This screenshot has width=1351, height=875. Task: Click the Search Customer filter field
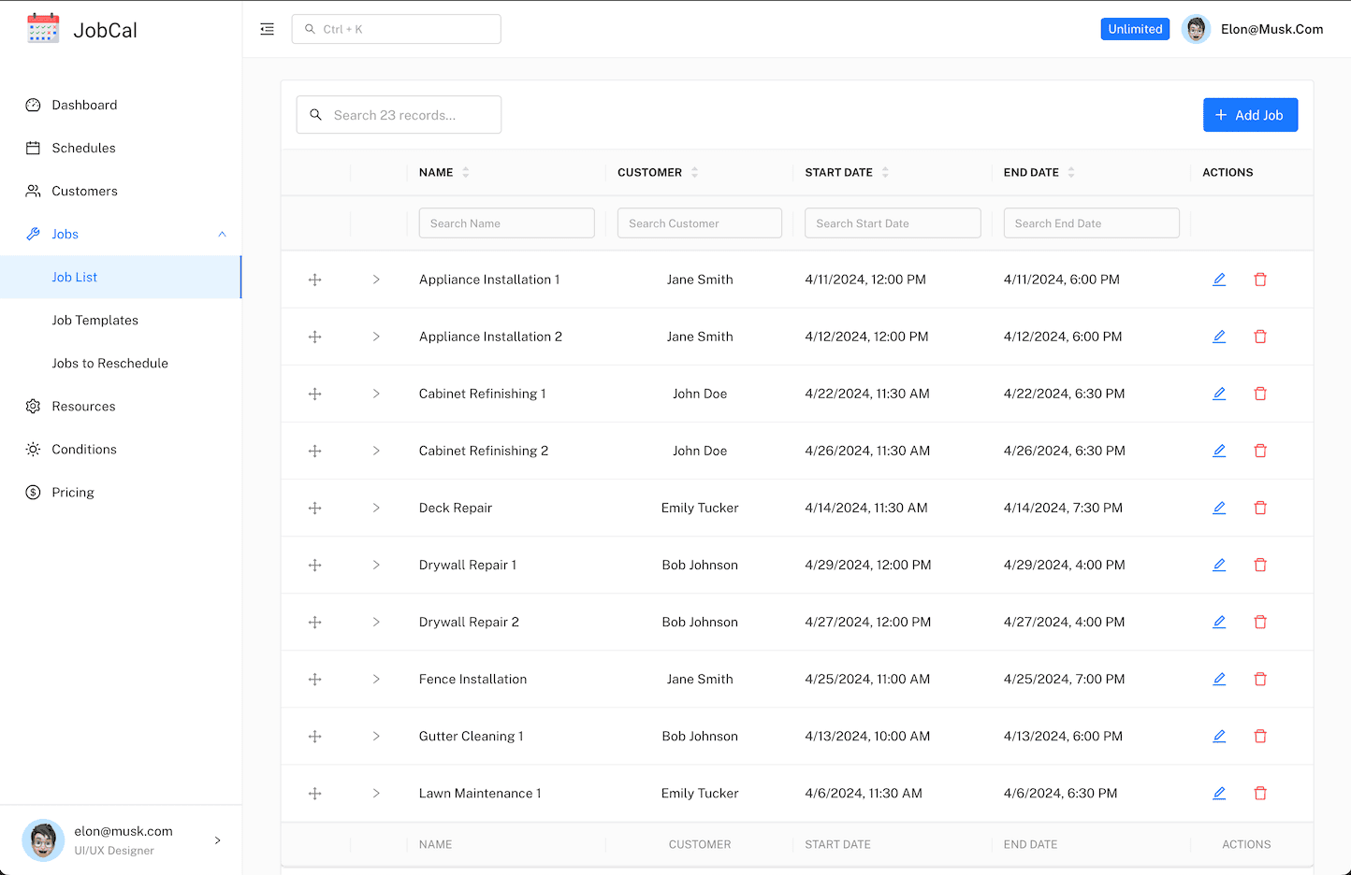[699, 223]
